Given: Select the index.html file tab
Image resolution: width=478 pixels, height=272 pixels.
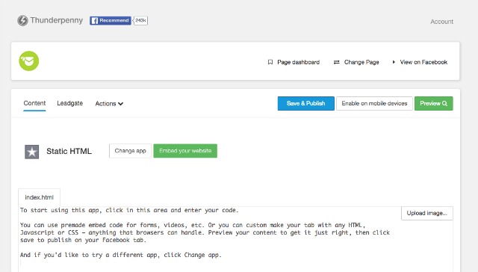Looking at the screenshot, I should coord(39,197).
